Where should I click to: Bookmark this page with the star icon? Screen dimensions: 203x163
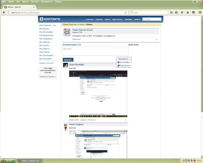[171, 12]
